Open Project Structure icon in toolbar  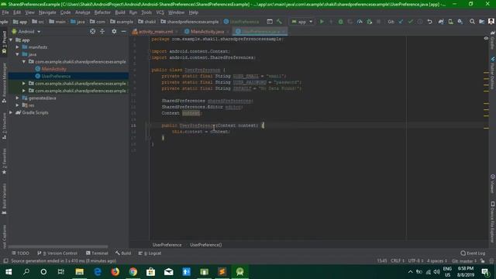482,22
